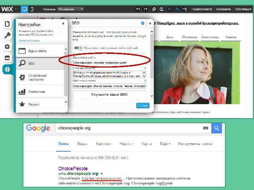Click the site title input field
This screenshot has height=190, width=254.
click(x=109, y=63)
